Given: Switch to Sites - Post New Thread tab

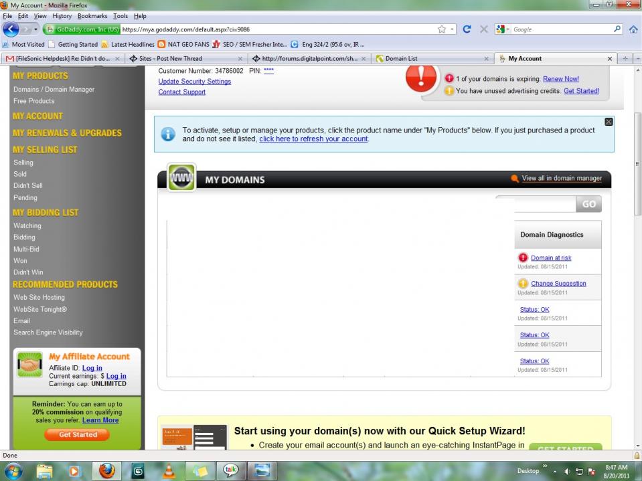Looking at the screenshot, I should [186, 58].
